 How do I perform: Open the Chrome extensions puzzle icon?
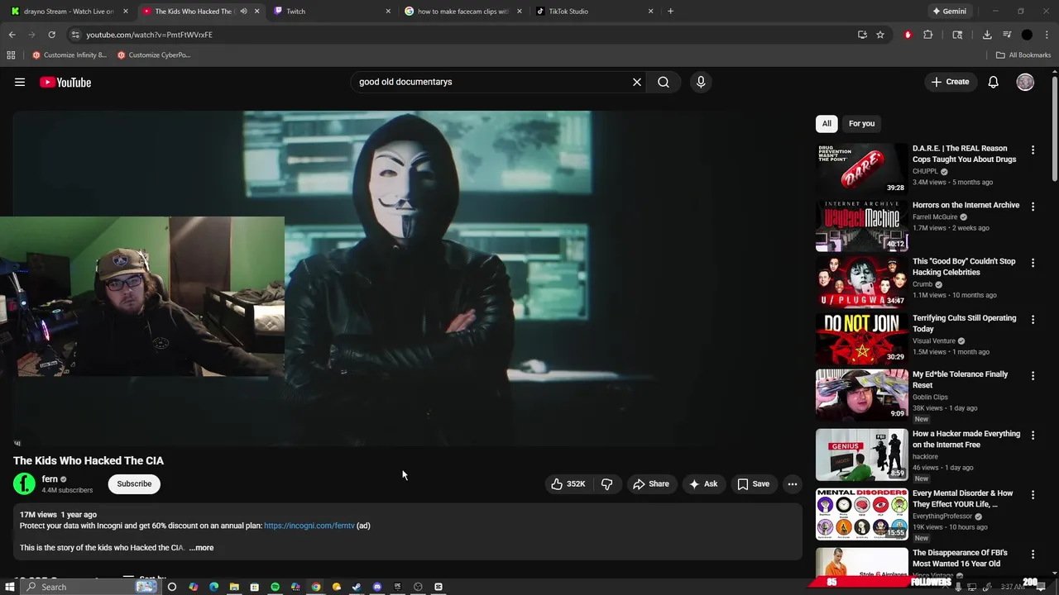click(927, 35)
